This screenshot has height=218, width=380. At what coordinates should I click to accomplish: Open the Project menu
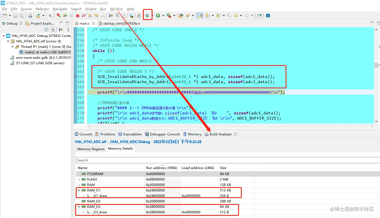click(91, 9)
